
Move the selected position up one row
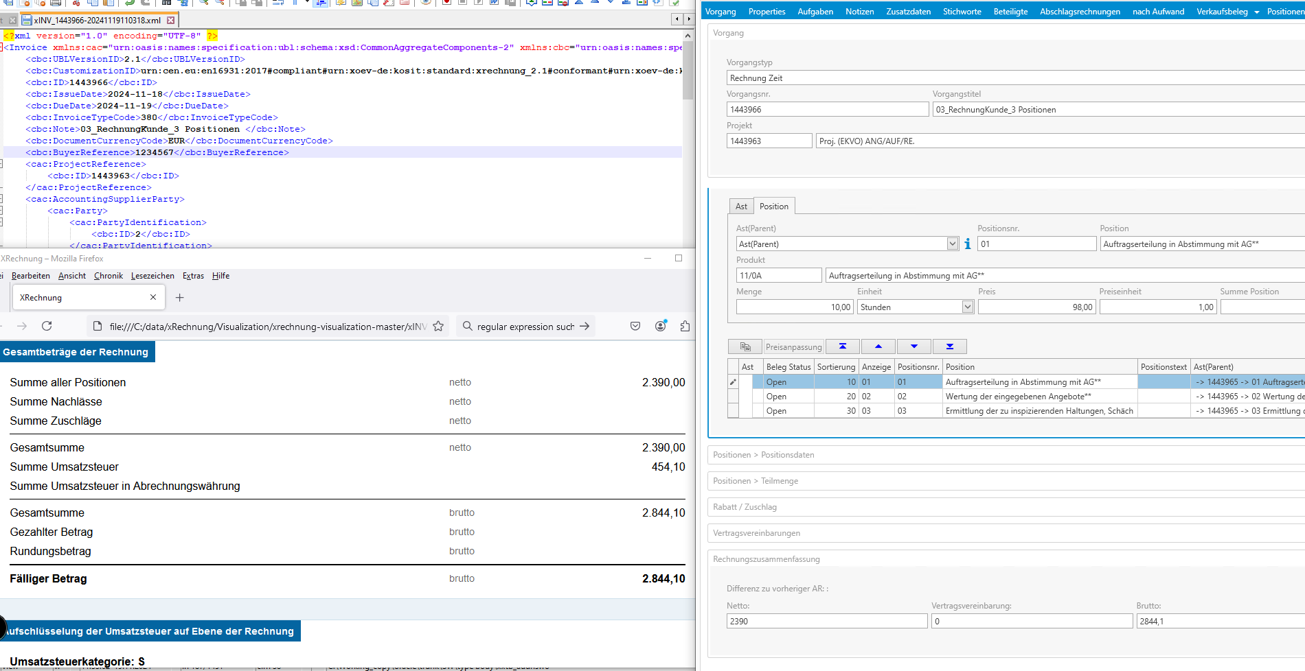coord(878,346)
